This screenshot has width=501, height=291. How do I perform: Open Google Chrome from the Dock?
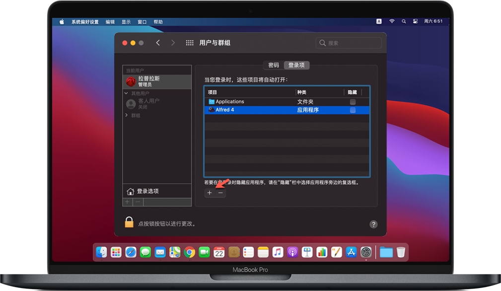pyautogui.click(x=189, y=252)
